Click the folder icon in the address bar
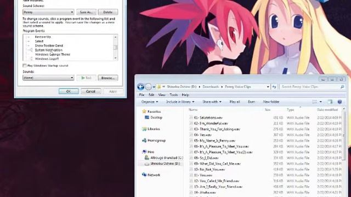351x197 pixels. tap(159, 86)
